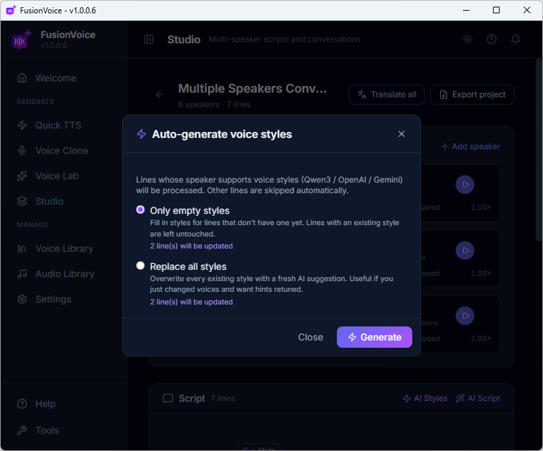The image size is (543, 451).
Task: Open Voice Lab from the sidebar
Action: click(64, 176)
